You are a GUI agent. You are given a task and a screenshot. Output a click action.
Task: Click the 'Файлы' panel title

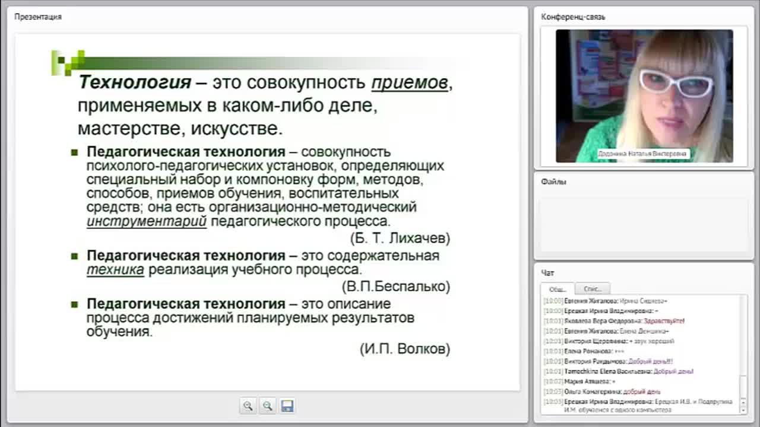(x=553, y=181)
